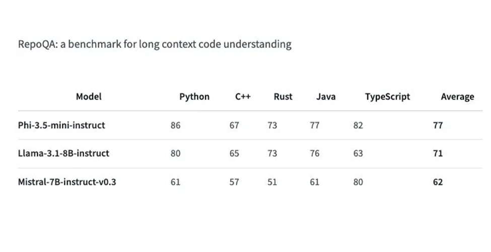The height and width of the screenshot is (252, 491).
Task: Click Phi-3.5 Python score 86
Action: [x=176, y=125]
